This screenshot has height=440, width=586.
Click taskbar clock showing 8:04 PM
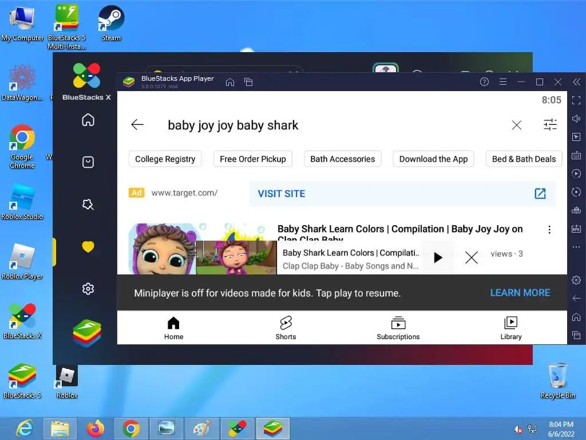tap(561, 429)
